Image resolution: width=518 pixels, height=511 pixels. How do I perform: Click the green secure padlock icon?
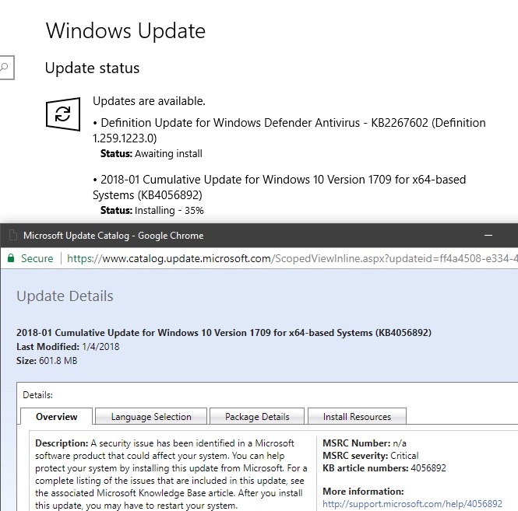[11, 258]
